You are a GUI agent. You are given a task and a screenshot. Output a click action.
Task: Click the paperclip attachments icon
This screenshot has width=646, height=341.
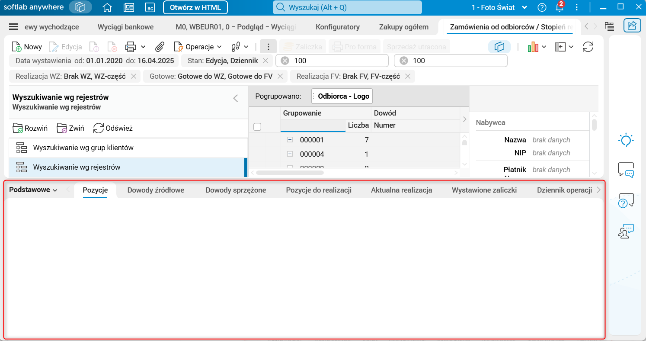click(x=160, y=47)
